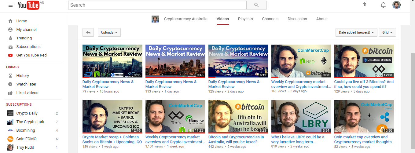Open the 8:08 CoinMarketCap NEO thumbnail
Viewport: 415px width, 153px height.
[301, 61]
